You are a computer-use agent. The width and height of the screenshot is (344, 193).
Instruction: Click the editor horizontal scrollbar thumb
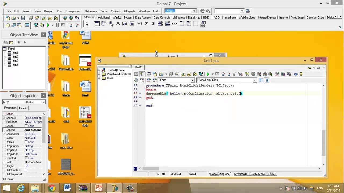click(x=151, y=169)
